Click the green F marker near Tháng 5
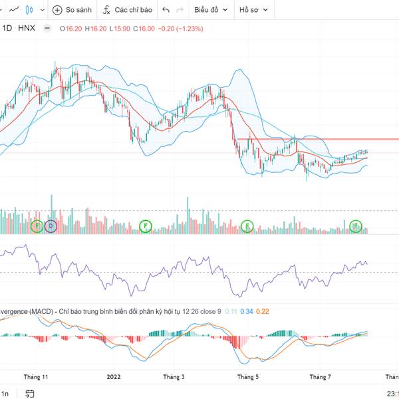 point(247,227)
